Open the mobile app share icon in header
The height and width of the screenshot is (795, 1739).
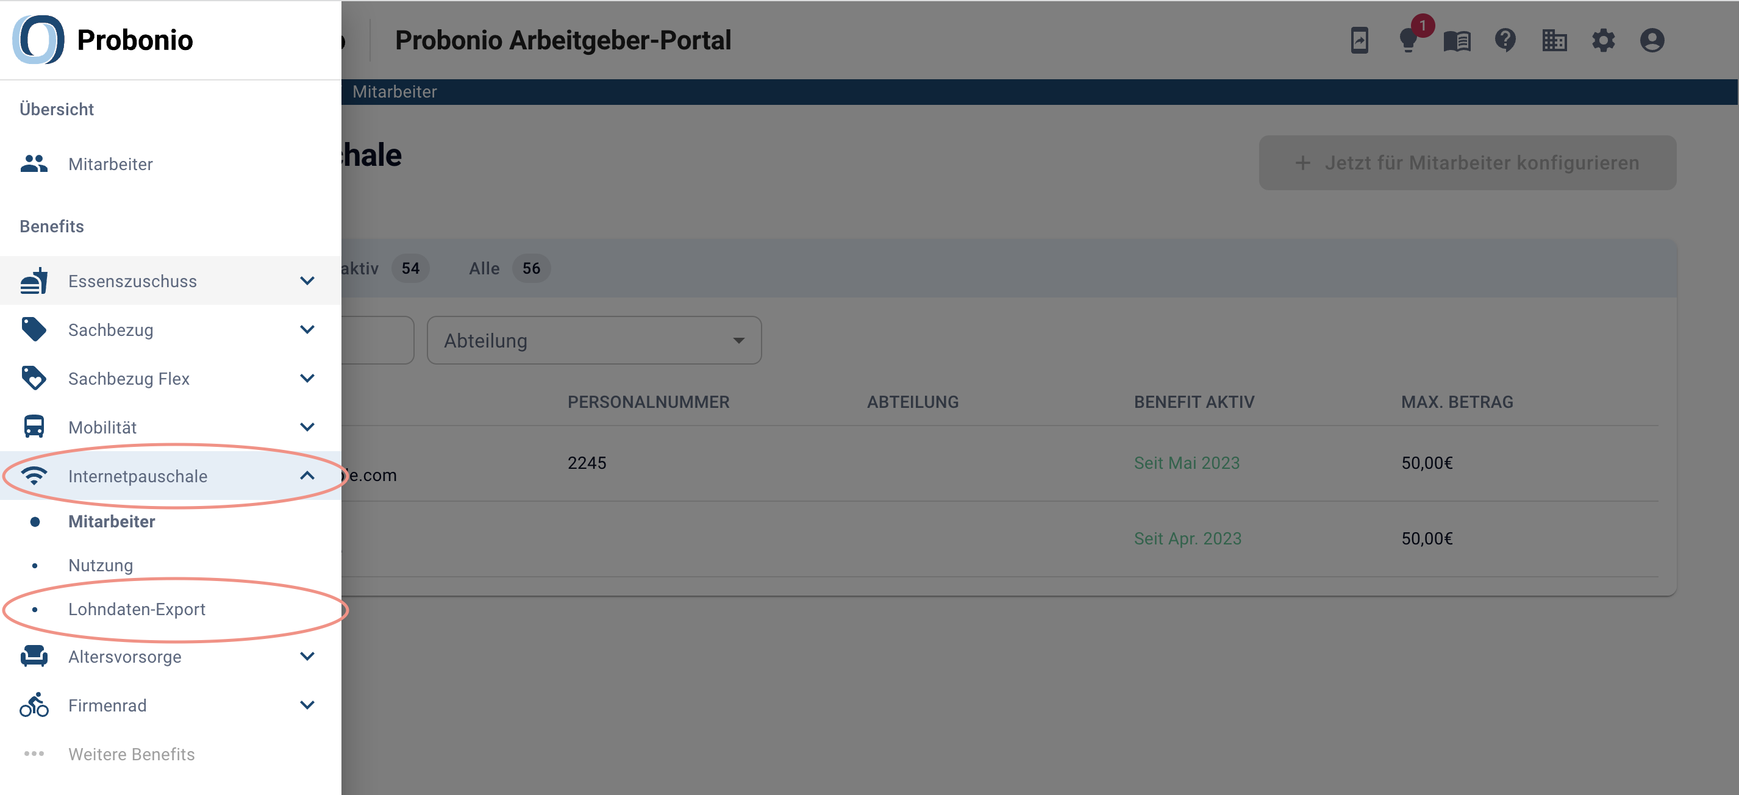click(1359, 40)
